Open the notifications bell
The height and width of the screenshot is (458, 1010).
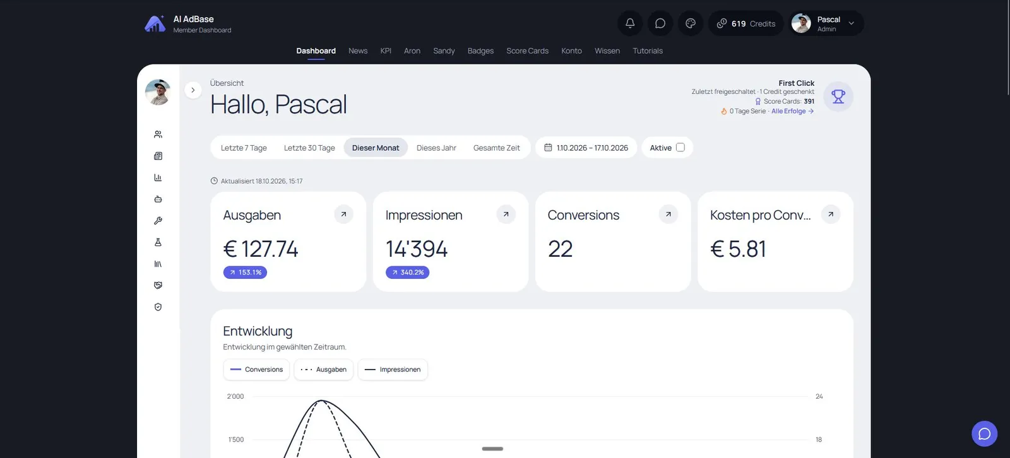(x=630, y=23)
